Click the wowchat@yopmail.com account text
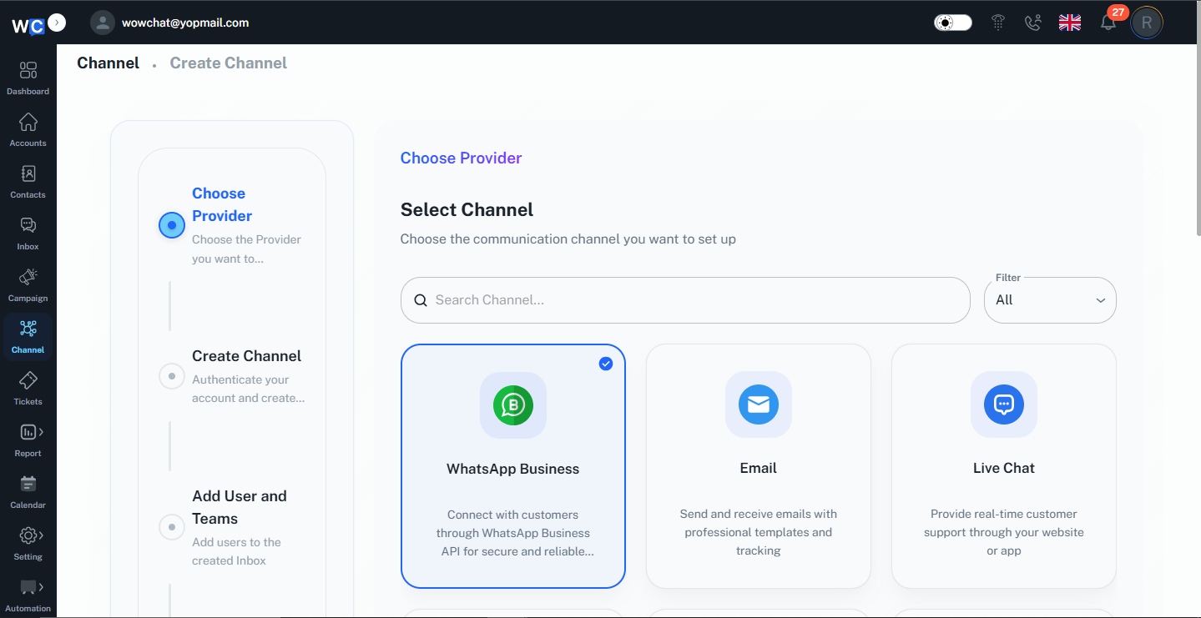Image resolution: width=1201 pixels, height=618 pixels. pyautogui.click(x=185, y=23)
